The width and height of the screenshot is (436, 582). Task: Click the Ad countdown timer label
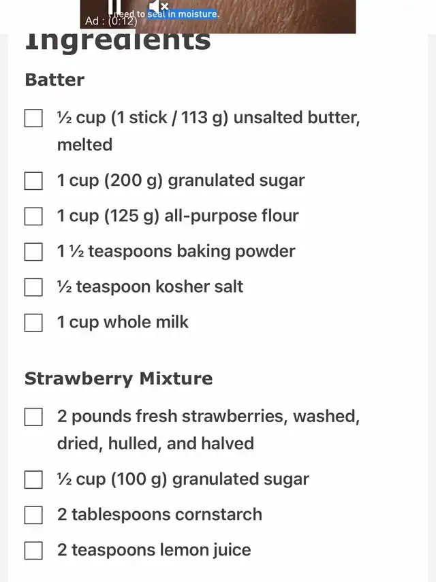(x=111, y=21)
